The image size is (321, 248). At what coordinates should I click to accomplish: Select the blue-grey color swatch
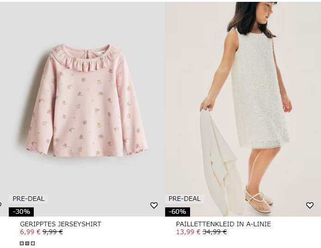(27, 243)
